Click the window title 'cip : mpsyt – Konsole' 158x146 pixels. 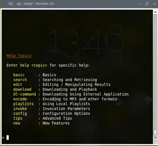tap(35, 4)
